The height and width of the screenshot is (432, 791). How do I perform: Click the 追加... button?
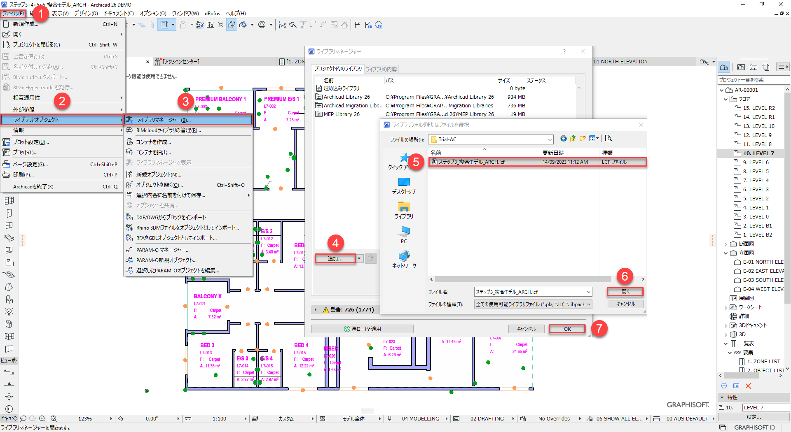335,259
